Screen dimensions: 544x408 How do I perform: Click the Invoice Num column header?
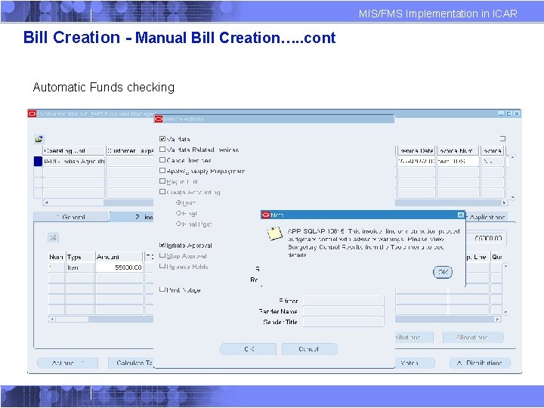(458, 150)
